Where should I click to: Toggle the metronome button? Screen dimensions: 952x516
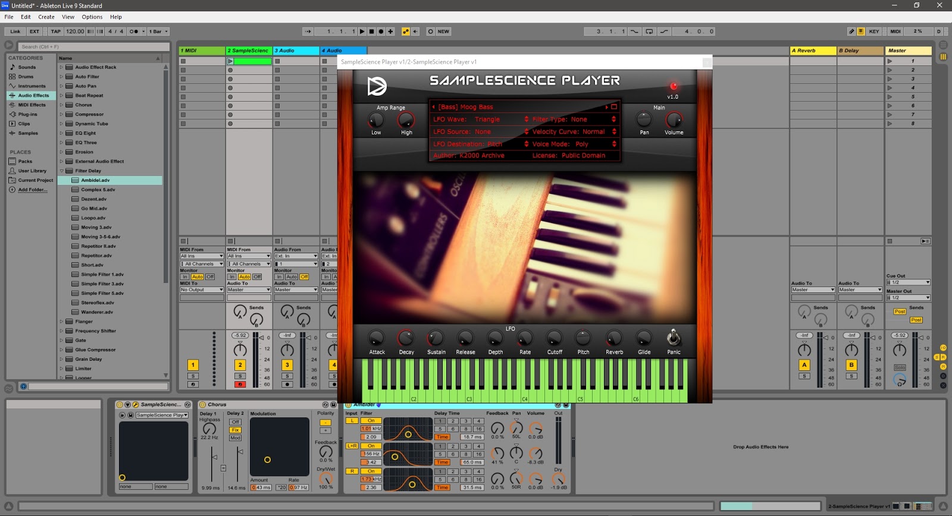tap(134, 32)
